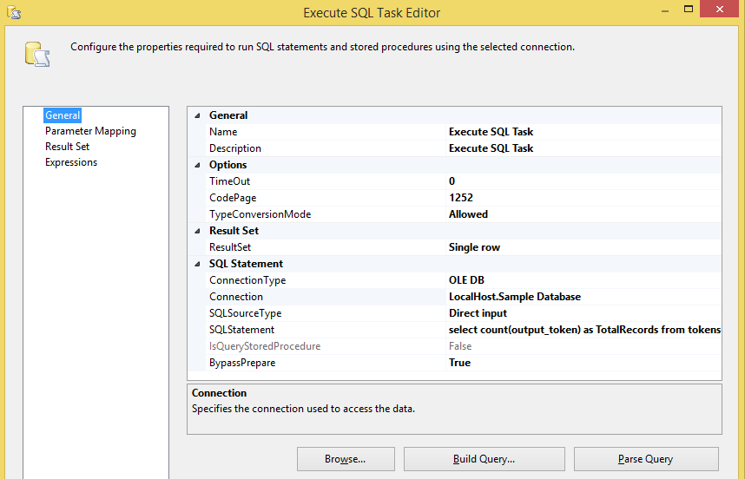Screen dimensions: 745x479
Task: Toggle the BypassPrepare True value
Action: (582, 363)
